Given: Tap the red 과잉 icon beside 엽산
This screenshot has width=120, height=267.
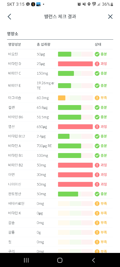Looking at the screenshot, I should point(97,127).
